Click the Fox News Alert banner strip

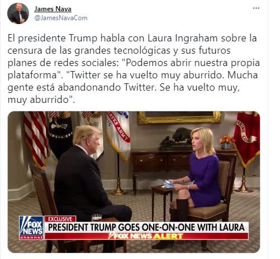[146, 236]
